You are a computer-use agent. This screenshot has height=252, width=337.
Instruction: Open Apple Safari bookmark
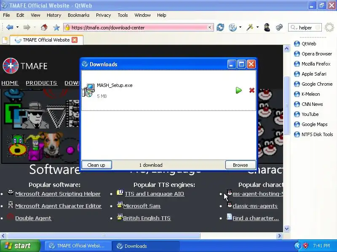pos(310,74)
